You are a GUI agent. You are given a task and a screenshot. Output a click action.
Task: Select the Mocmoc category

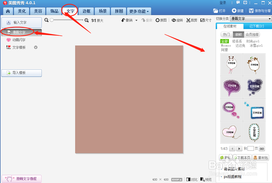click(x=226, y=45)
